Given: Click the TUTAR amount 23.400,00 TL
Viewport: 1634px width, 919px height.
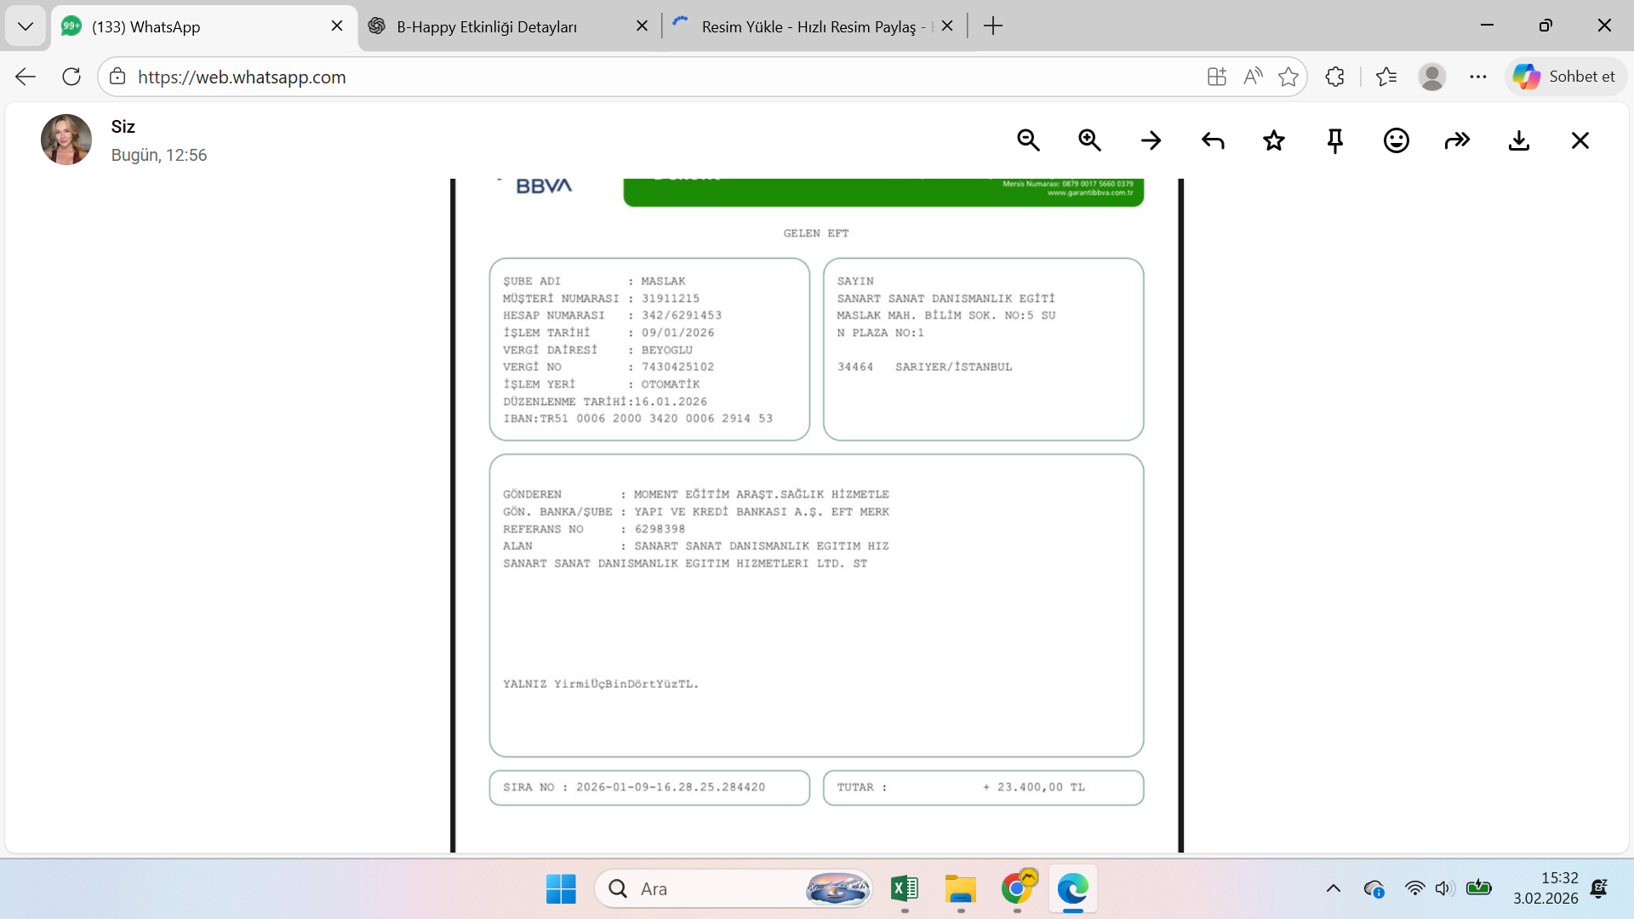Looking at the screenshot, I should point(1034,787).
